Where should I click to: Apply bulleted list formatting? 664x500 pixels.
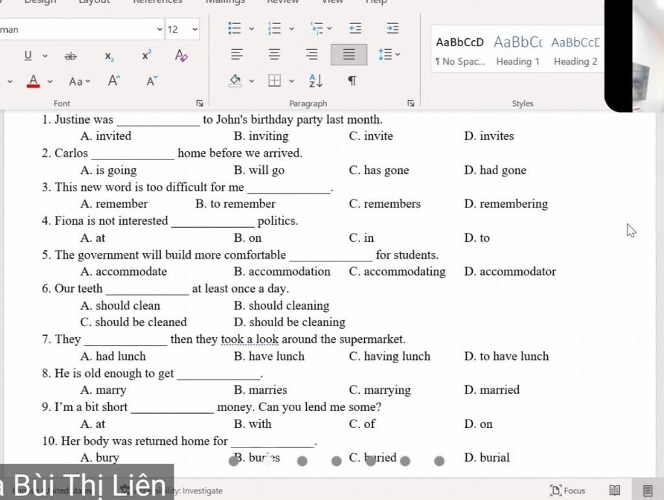(x=234, y=29)
